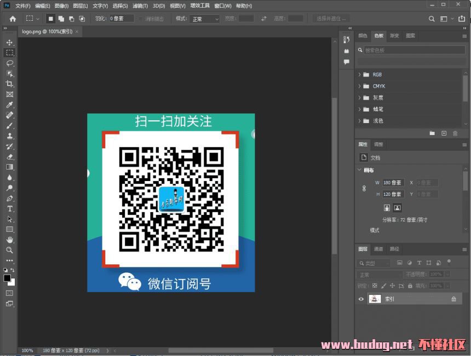471x356 pixels.
Task: Select the Blur tool
Action: pyautogui.click(x=10, y=177)
